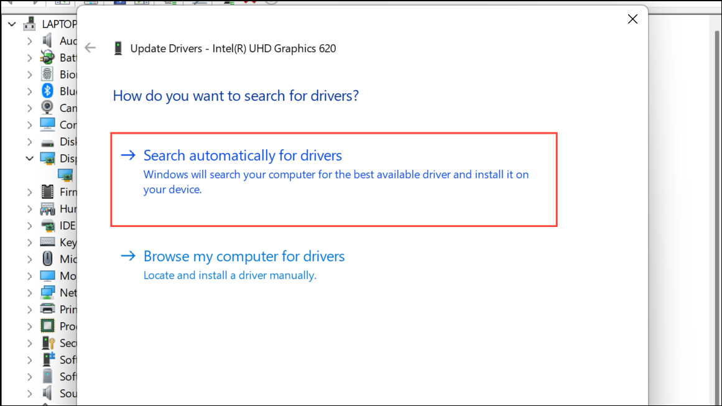Screen dimensions: 722x406
Task: Click the Processors chip icon
Action: click(47, 326)
